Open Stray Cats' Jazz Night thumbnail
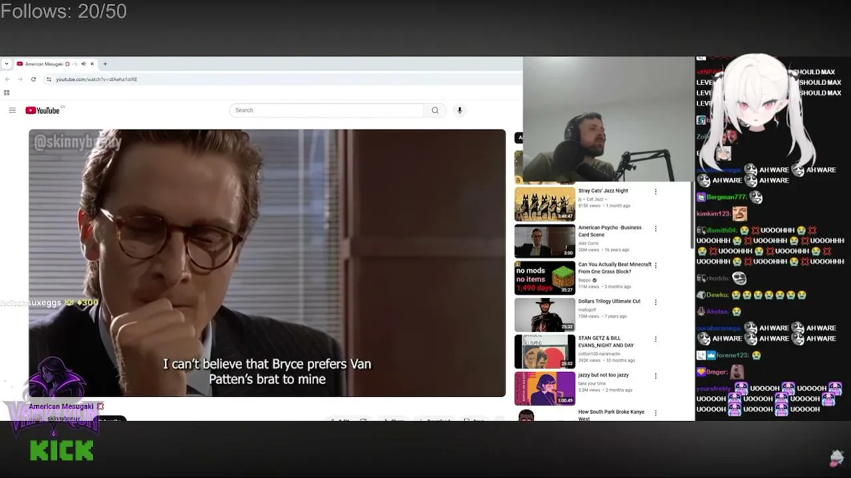This screenshot has height=478, width=851. (x=545, y=204)
